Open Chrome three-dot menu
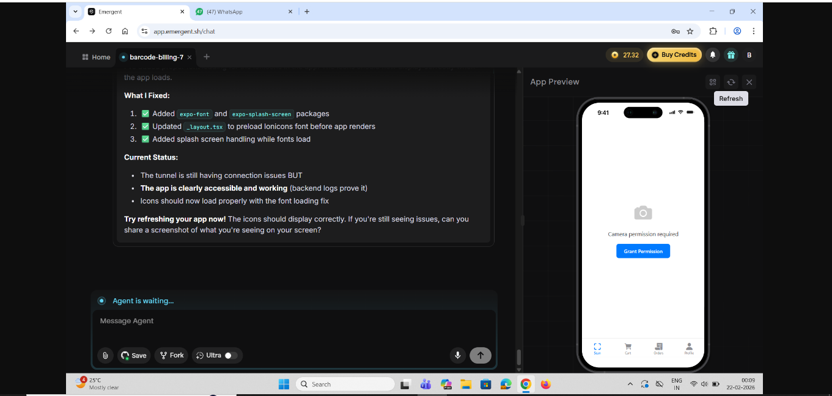Screen dimensions: 832x396 pyautogui.click(x=753, y=31)
